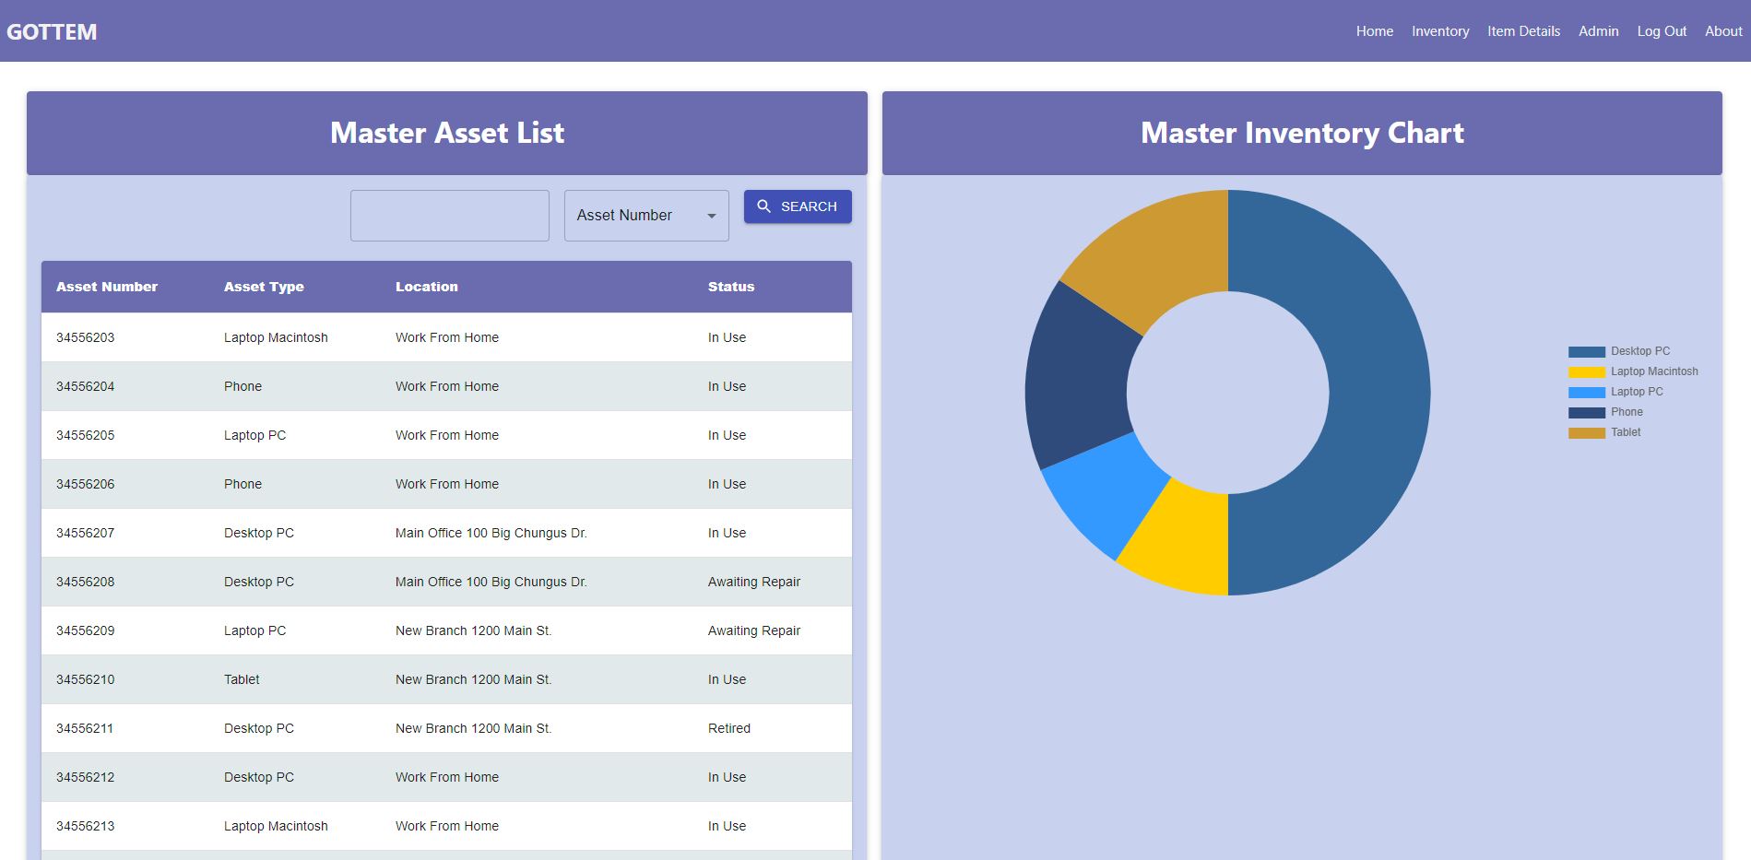The image size is (1751, 860).
Task: Click the Status column header
Action: [730, 287]
